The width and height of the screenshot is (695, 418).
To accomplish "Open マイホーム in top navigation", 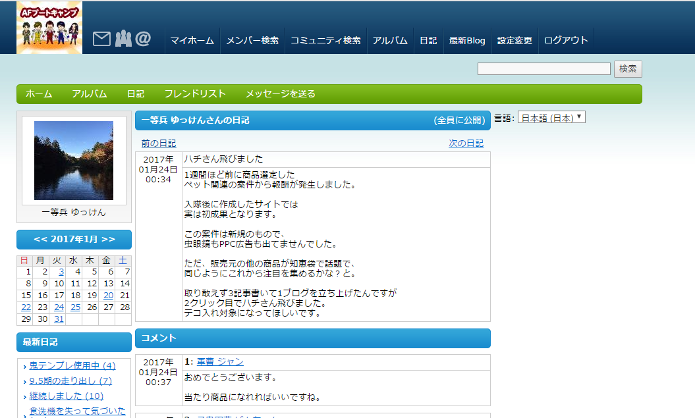I will 192,40.
